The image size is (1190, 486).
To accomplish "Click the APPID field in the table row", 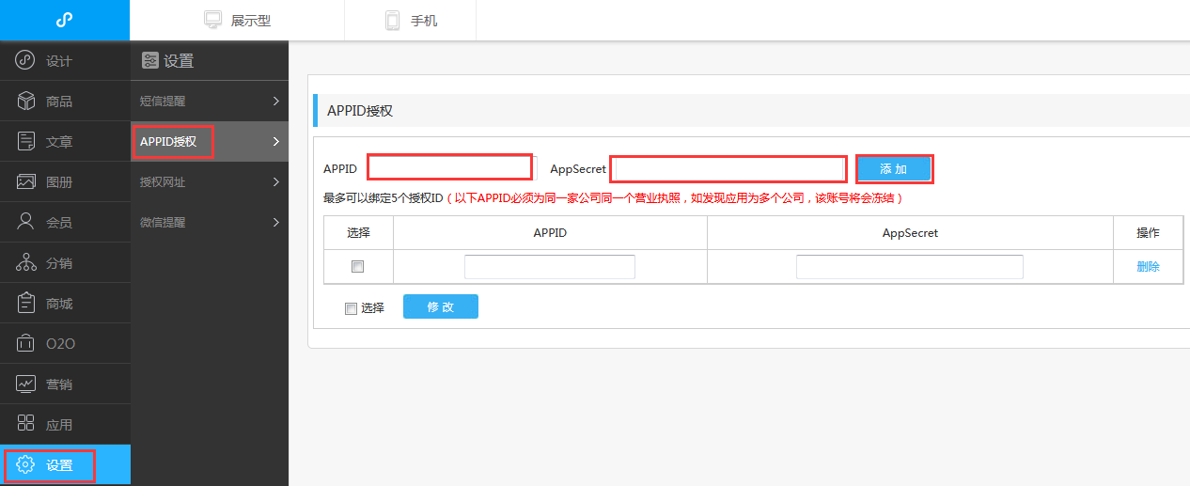I will click(550, 267).
